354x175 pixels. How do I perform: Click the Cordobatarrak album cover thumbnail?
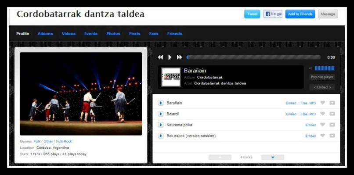pos(171,77)
